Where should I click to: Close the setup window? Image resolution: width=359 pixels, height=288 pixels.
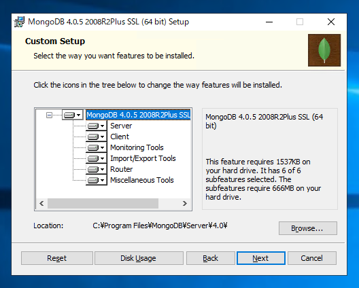tap(331, 22)
